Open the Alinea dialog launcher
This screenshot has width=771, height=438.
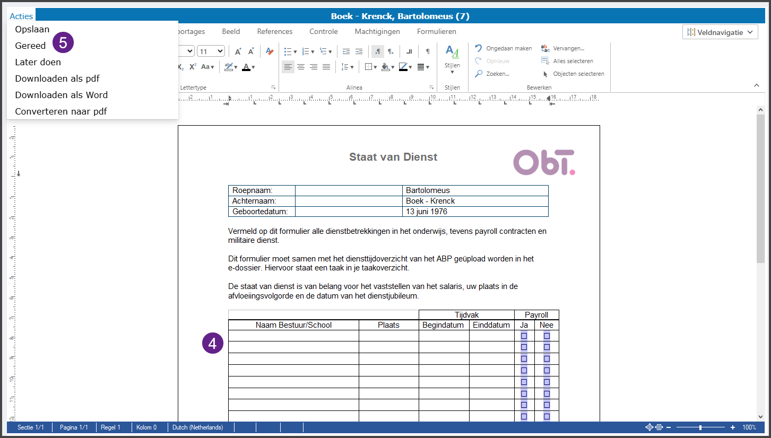point(431,87)
